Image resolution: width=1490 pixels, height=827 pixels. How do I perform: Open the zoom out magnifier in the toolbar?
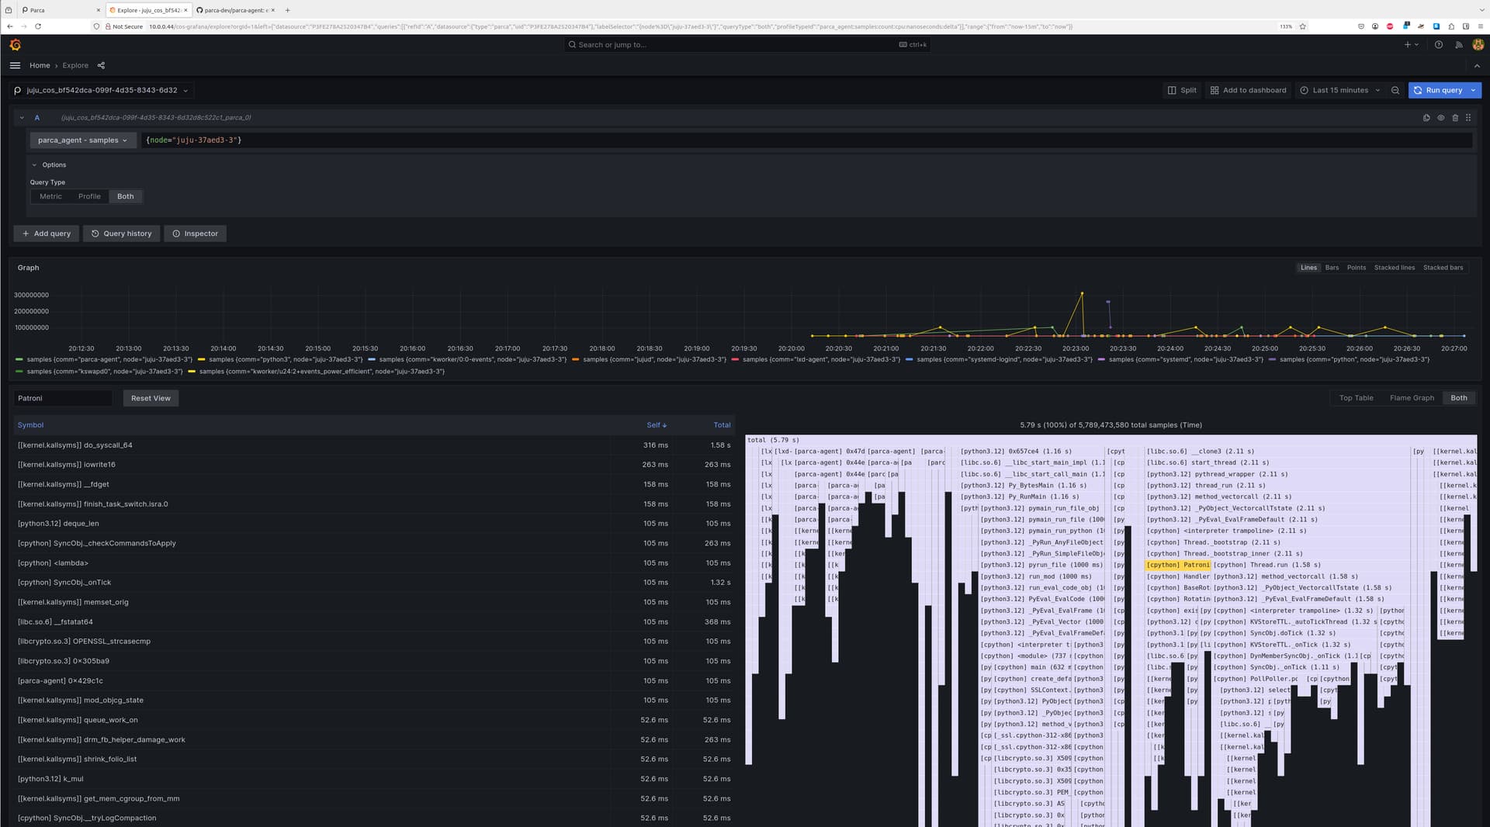1395,90
